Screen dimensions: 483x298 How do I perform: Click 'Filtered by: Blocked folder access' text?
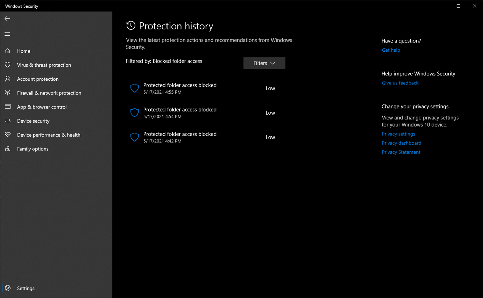pos(164,61)
